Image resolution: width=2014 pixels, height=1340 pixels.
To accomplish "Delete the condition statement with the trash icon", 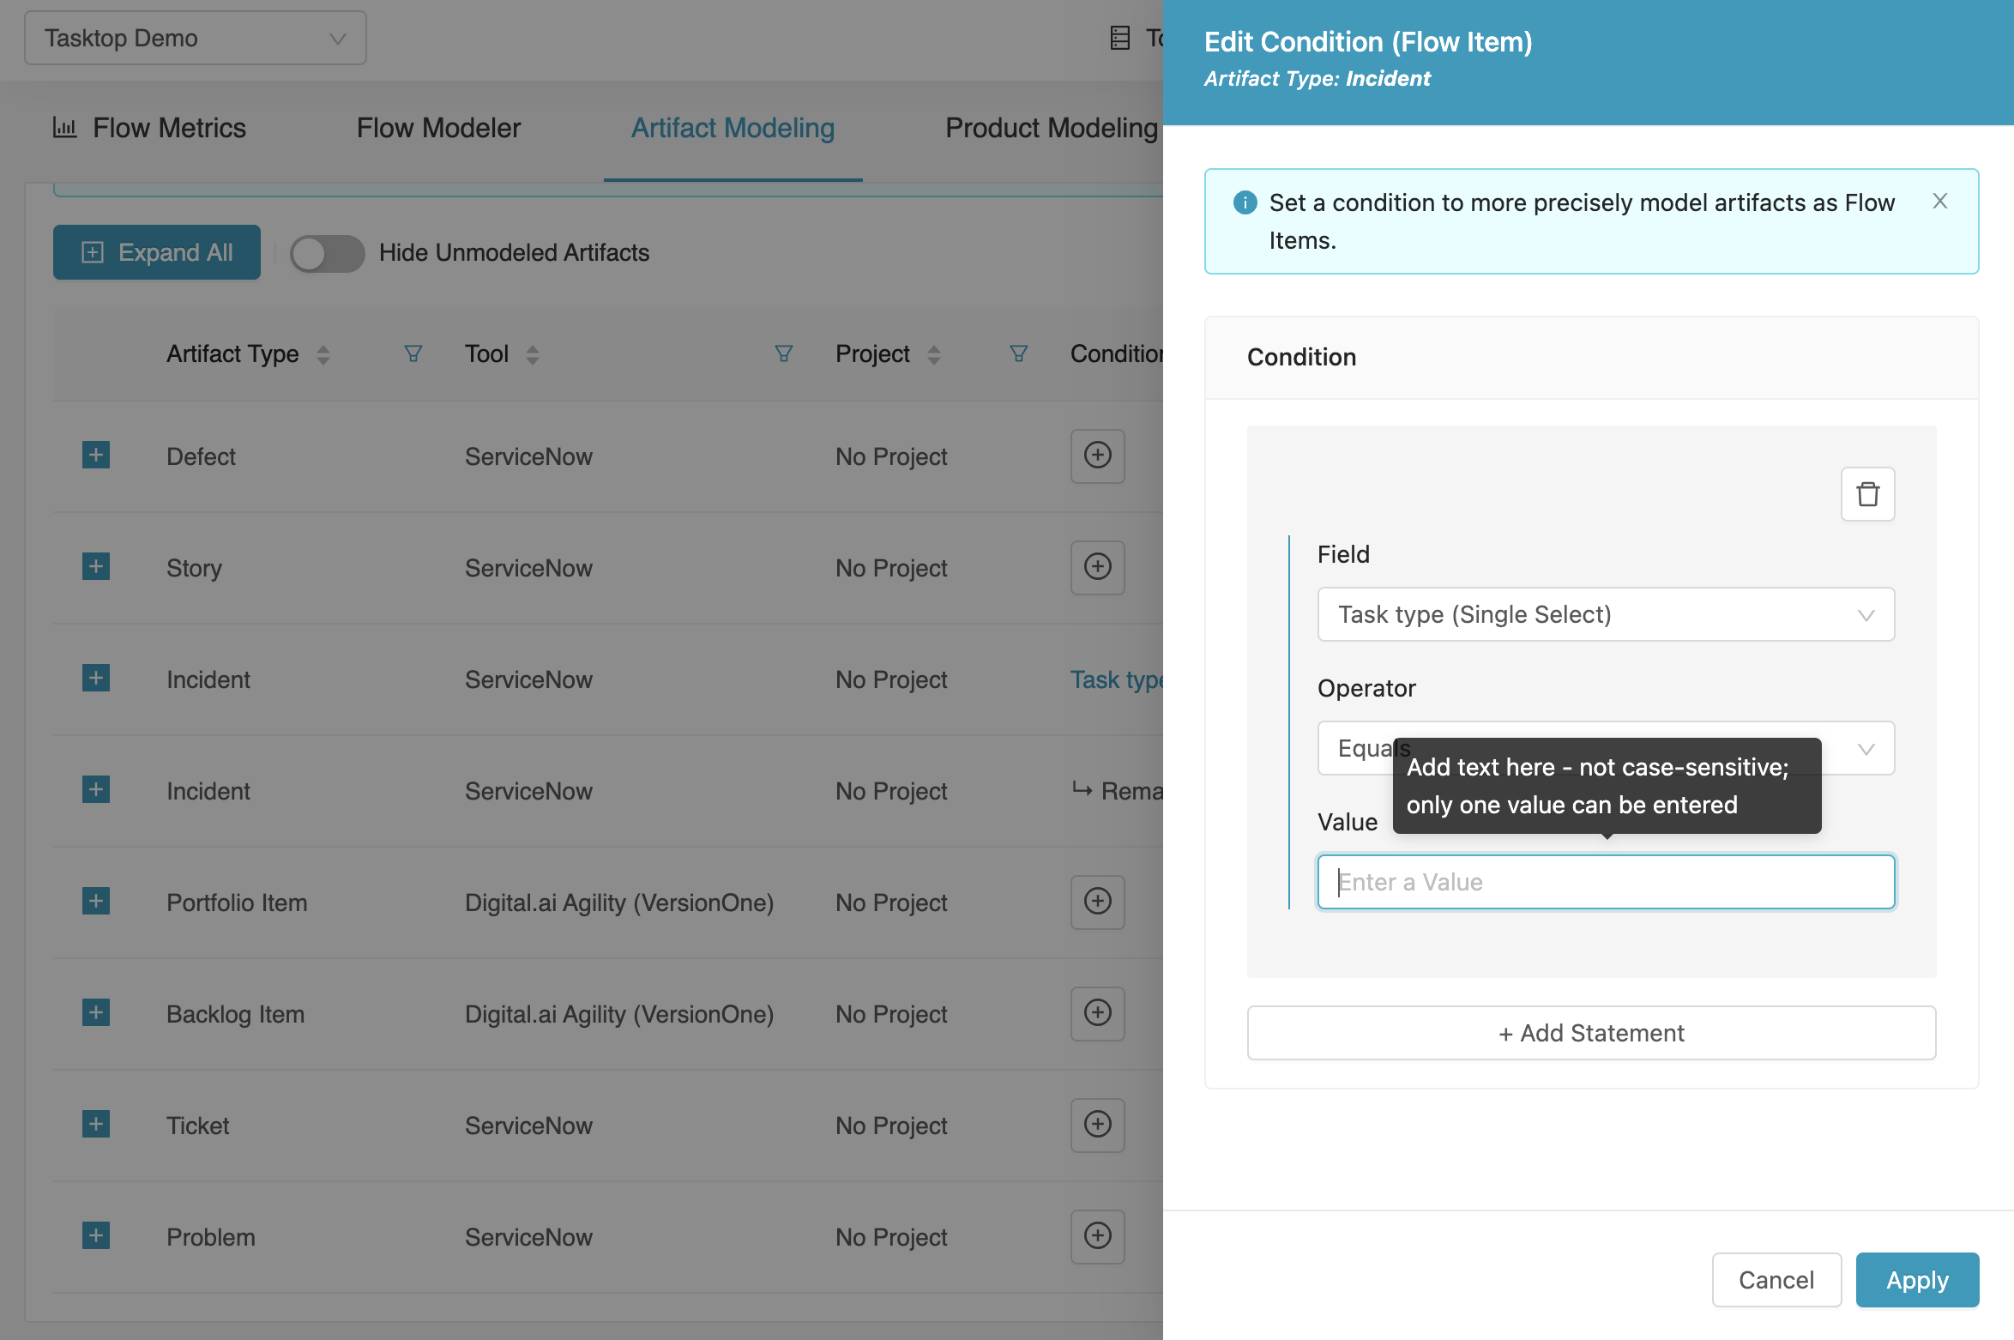I will click(x=1867, y=494).
